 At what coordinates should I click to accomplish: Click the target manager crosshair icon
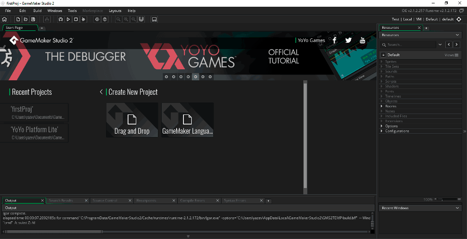(x=459, y=19)
